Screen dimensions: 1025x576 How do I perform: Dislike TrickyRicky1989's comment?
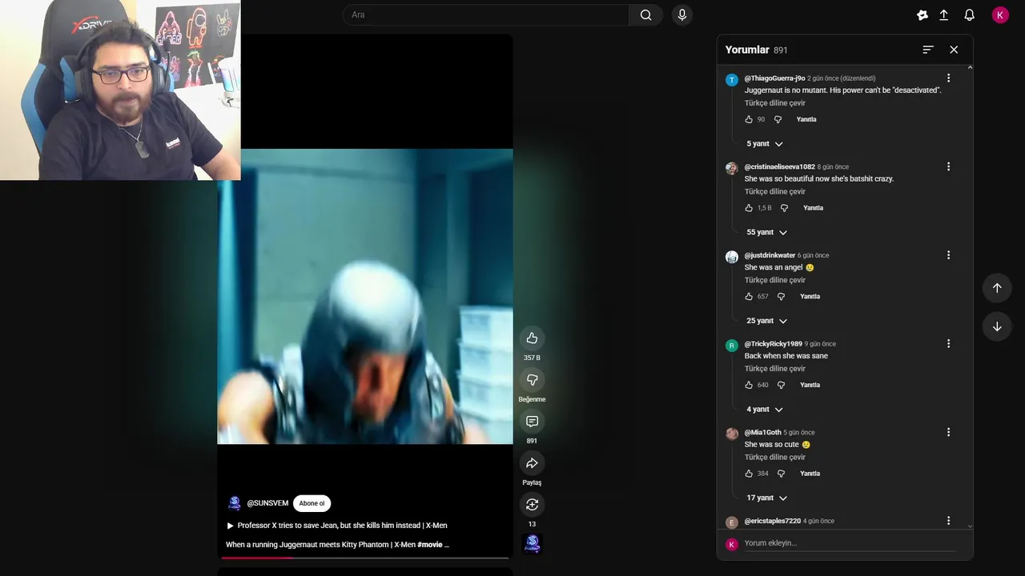point(781,385)
